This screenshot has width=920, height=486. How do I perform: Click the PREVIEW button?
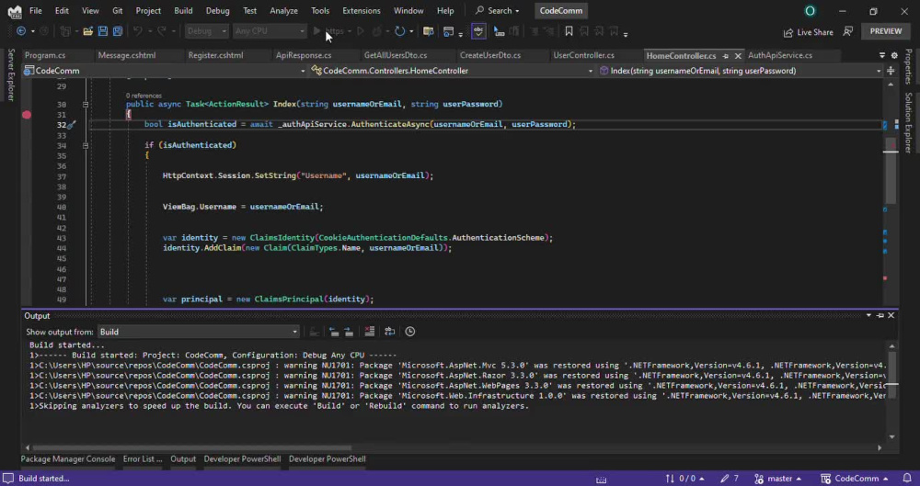886,31
